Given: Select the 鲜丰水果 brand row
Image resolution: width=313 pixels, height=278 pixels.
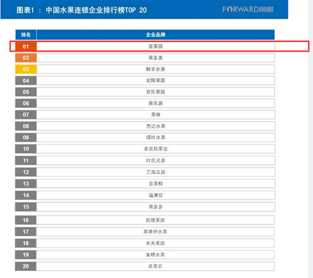Looking at the screenshot, I should (145, 69).
